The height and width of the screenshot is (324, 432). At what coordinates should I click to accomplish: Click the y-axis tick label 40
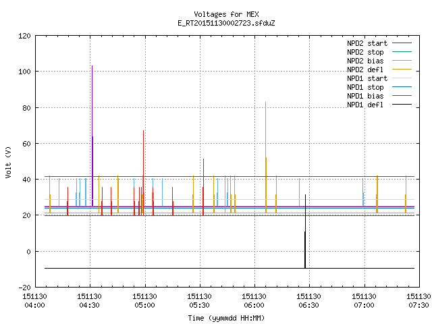pos(26,180)
